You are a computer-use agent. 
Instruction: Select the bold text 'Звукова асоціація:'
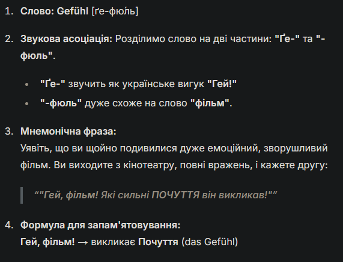pyautogui.click(x=66, y=39)
